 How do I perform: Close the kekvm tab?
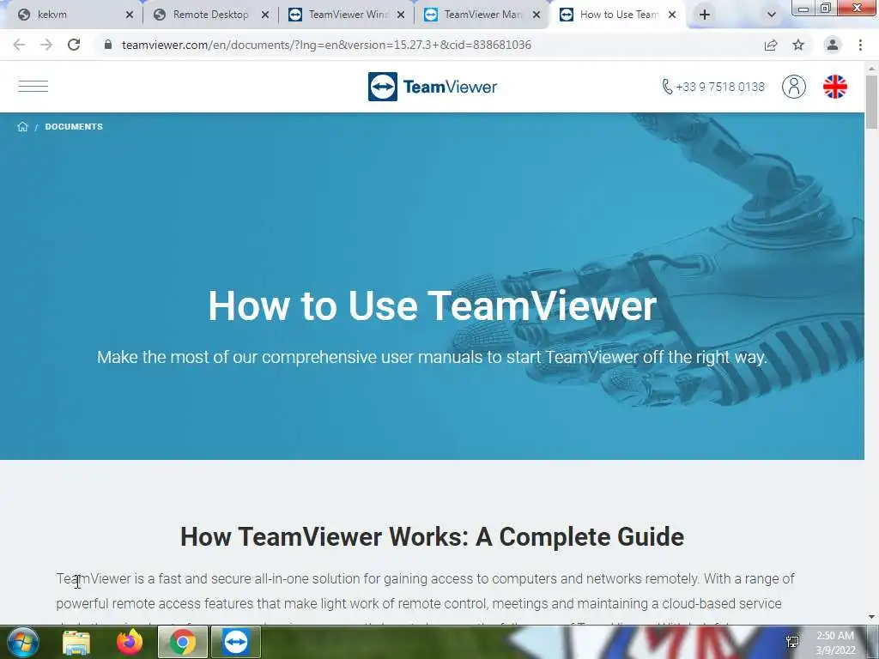[130, 15]
